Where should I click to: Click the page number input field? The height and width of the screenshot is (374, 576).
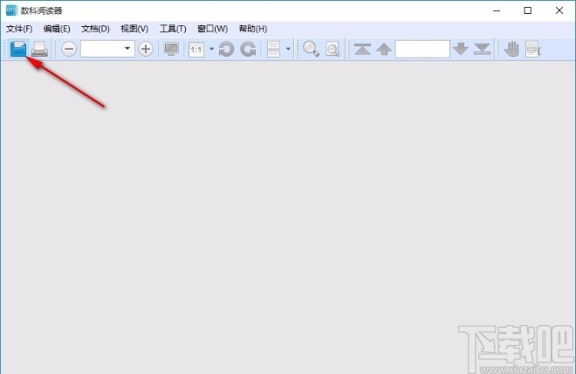[422, 49]
